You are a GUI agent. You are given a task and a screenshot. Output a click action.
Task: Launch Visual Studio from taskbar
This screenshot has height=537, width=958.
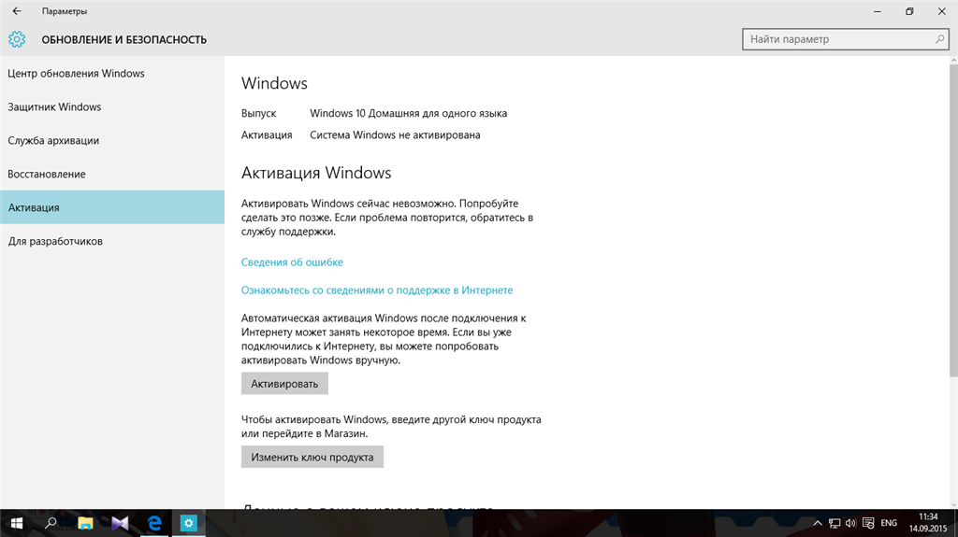[120, 523]
